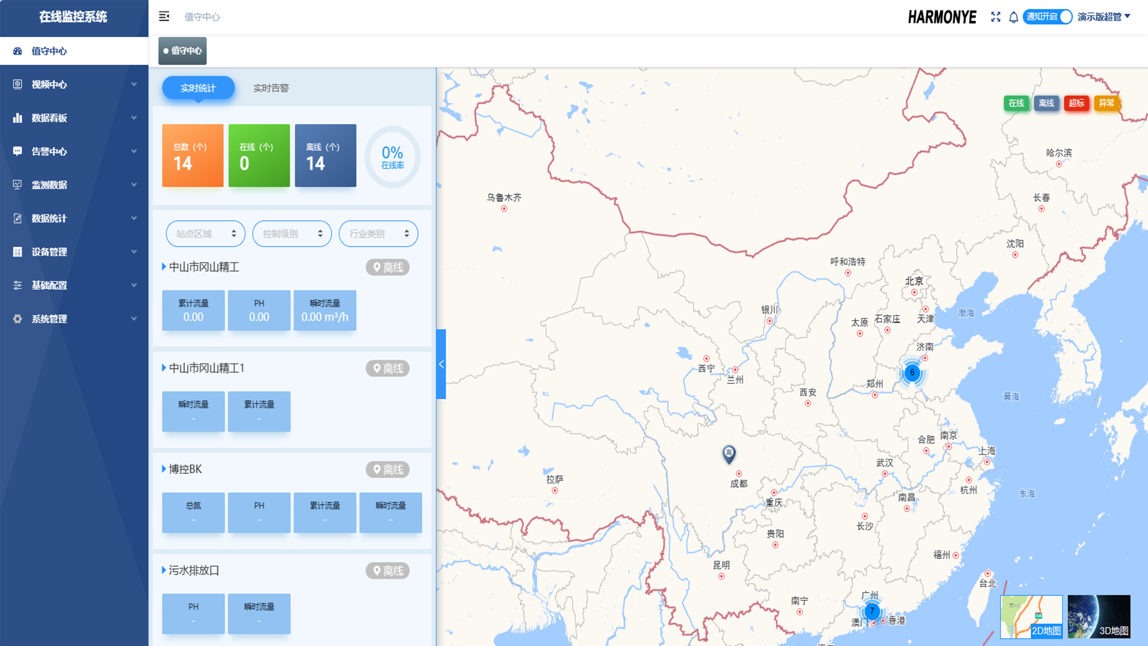Screen dimensions: 1148x646
Task: Toggle the red 超标 map status filter
Action: pyautogui.click(x=1076, y=103)
